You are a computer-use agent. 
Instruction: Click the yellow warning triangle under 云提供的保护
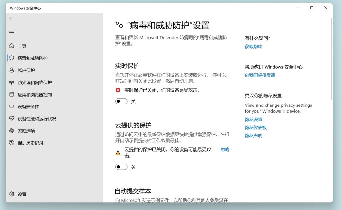tap(118, 153)
